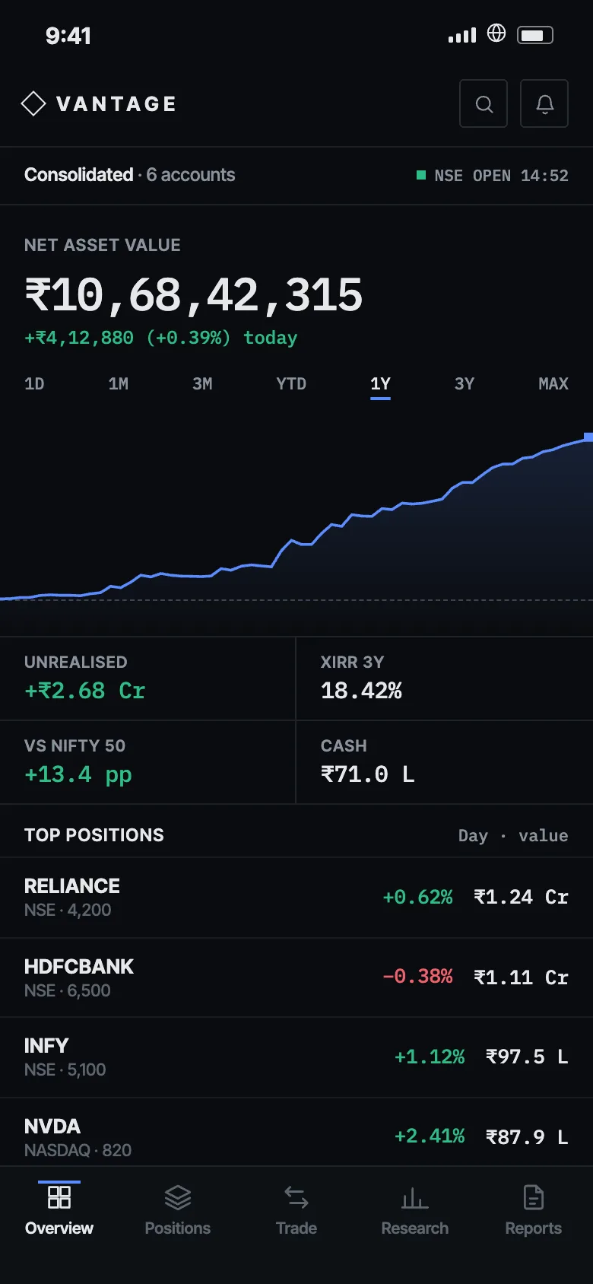
Task: Tap NVDA day change +2.41%
Action: pos(430,1136)
